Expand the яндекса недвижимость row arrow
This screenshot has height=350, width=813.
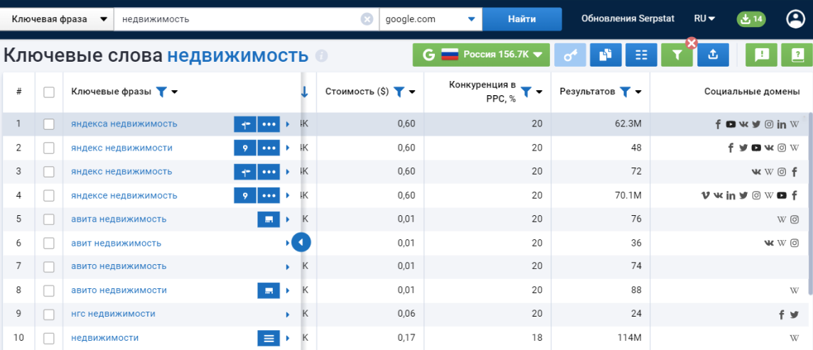(288, 124)
